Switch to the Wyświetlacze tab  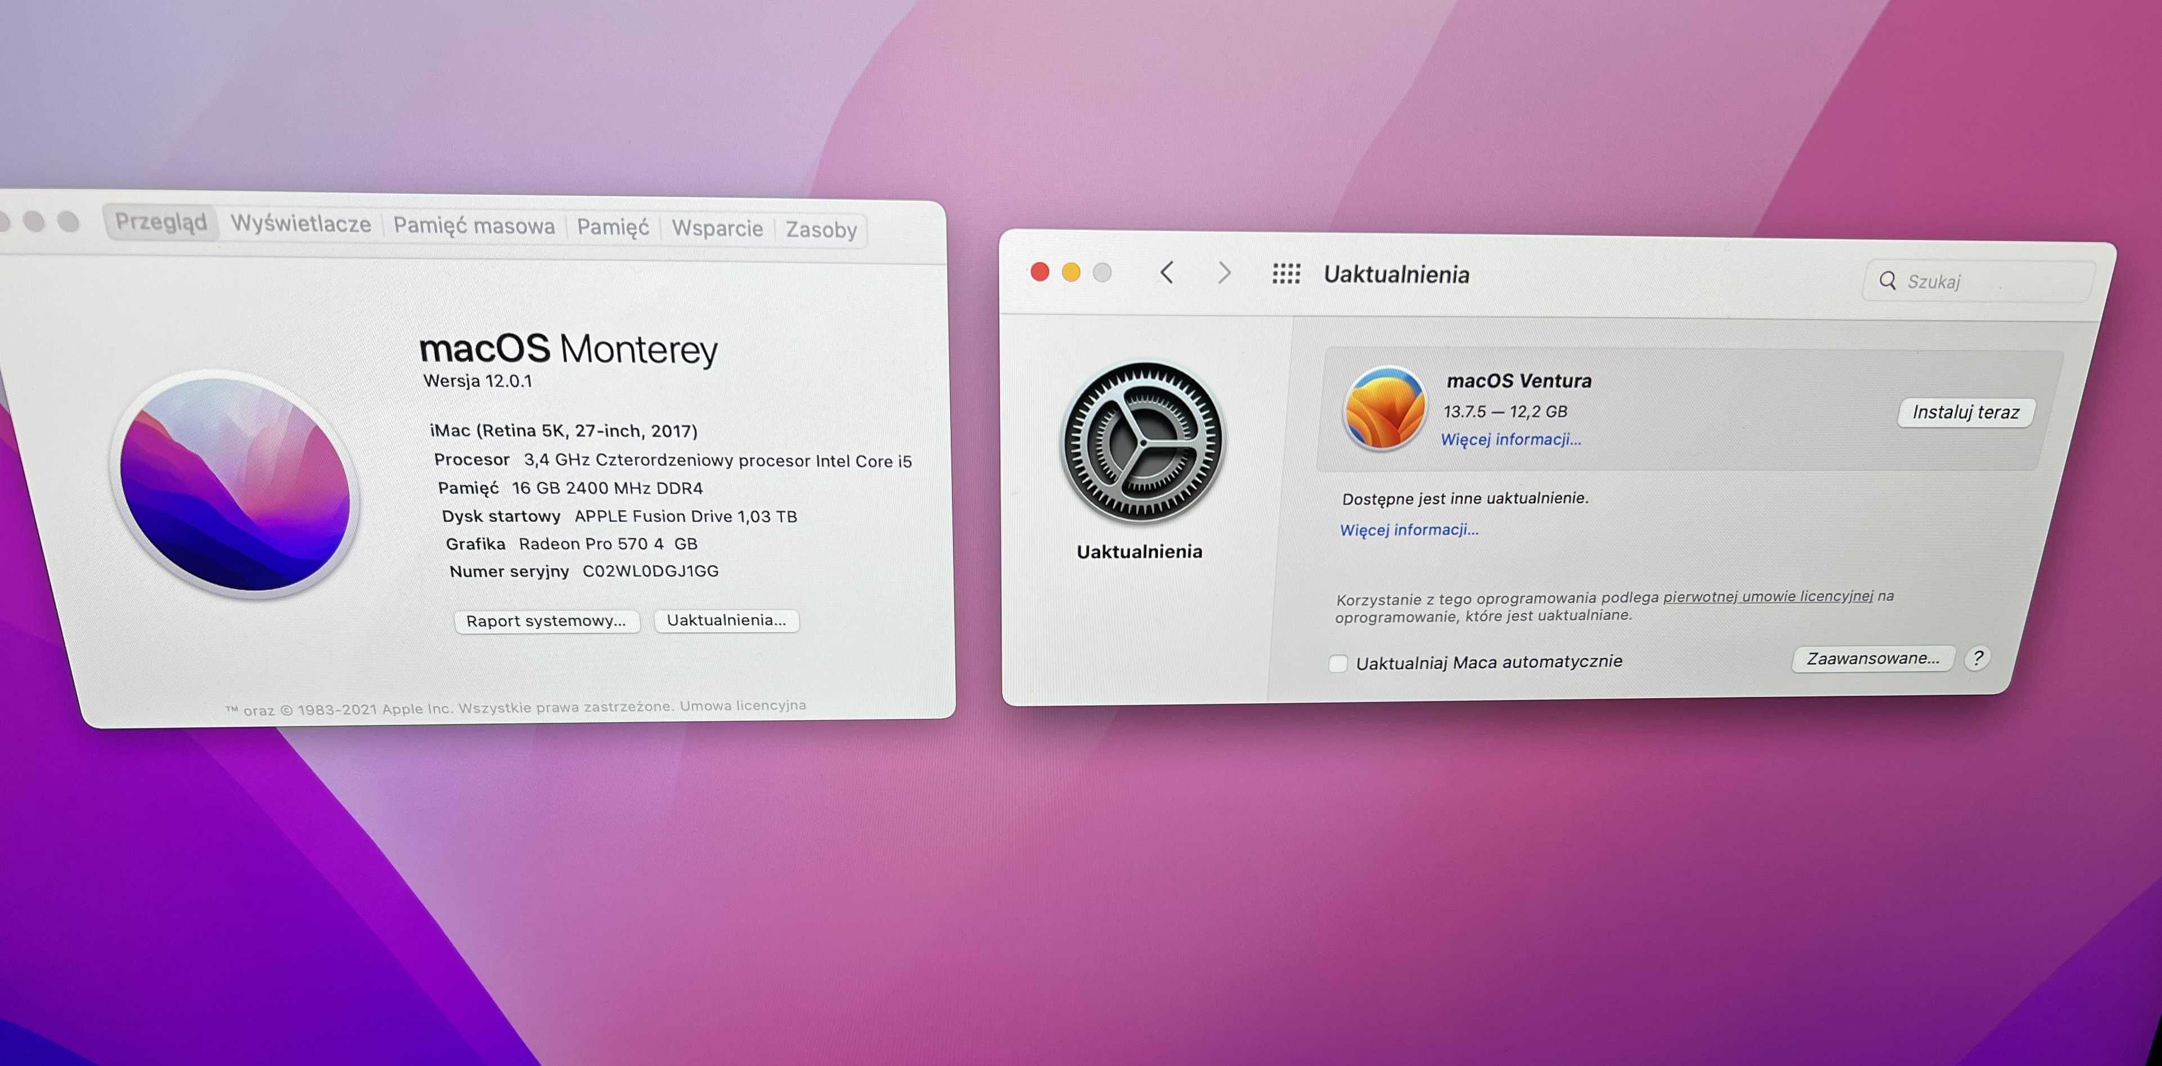tap(300, 223)
